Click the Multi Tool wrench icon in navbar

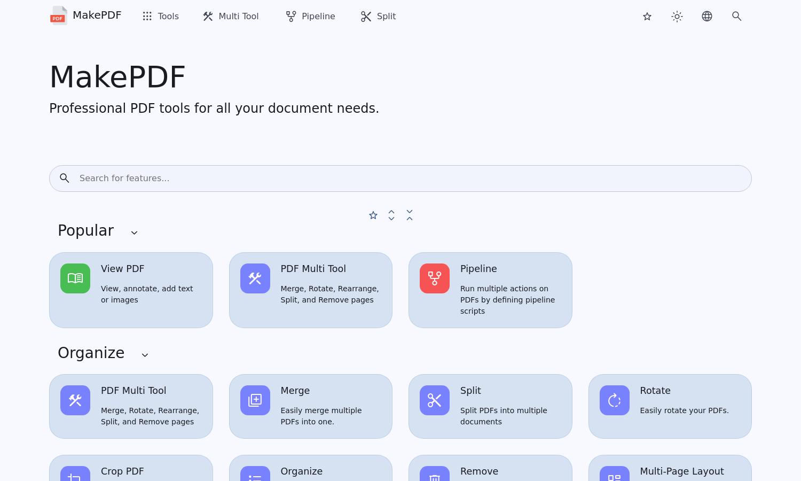208,17
